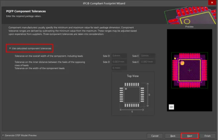Click the Top View package diagram
Screen dimensions: 218x140
pyautogui.click(x=133, y=94)
